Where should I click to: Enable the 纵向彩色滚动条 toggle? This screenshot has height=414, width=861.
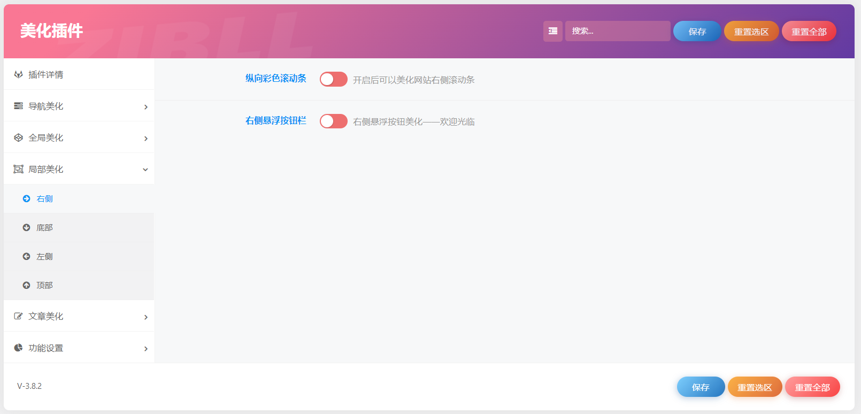(333, 79)
